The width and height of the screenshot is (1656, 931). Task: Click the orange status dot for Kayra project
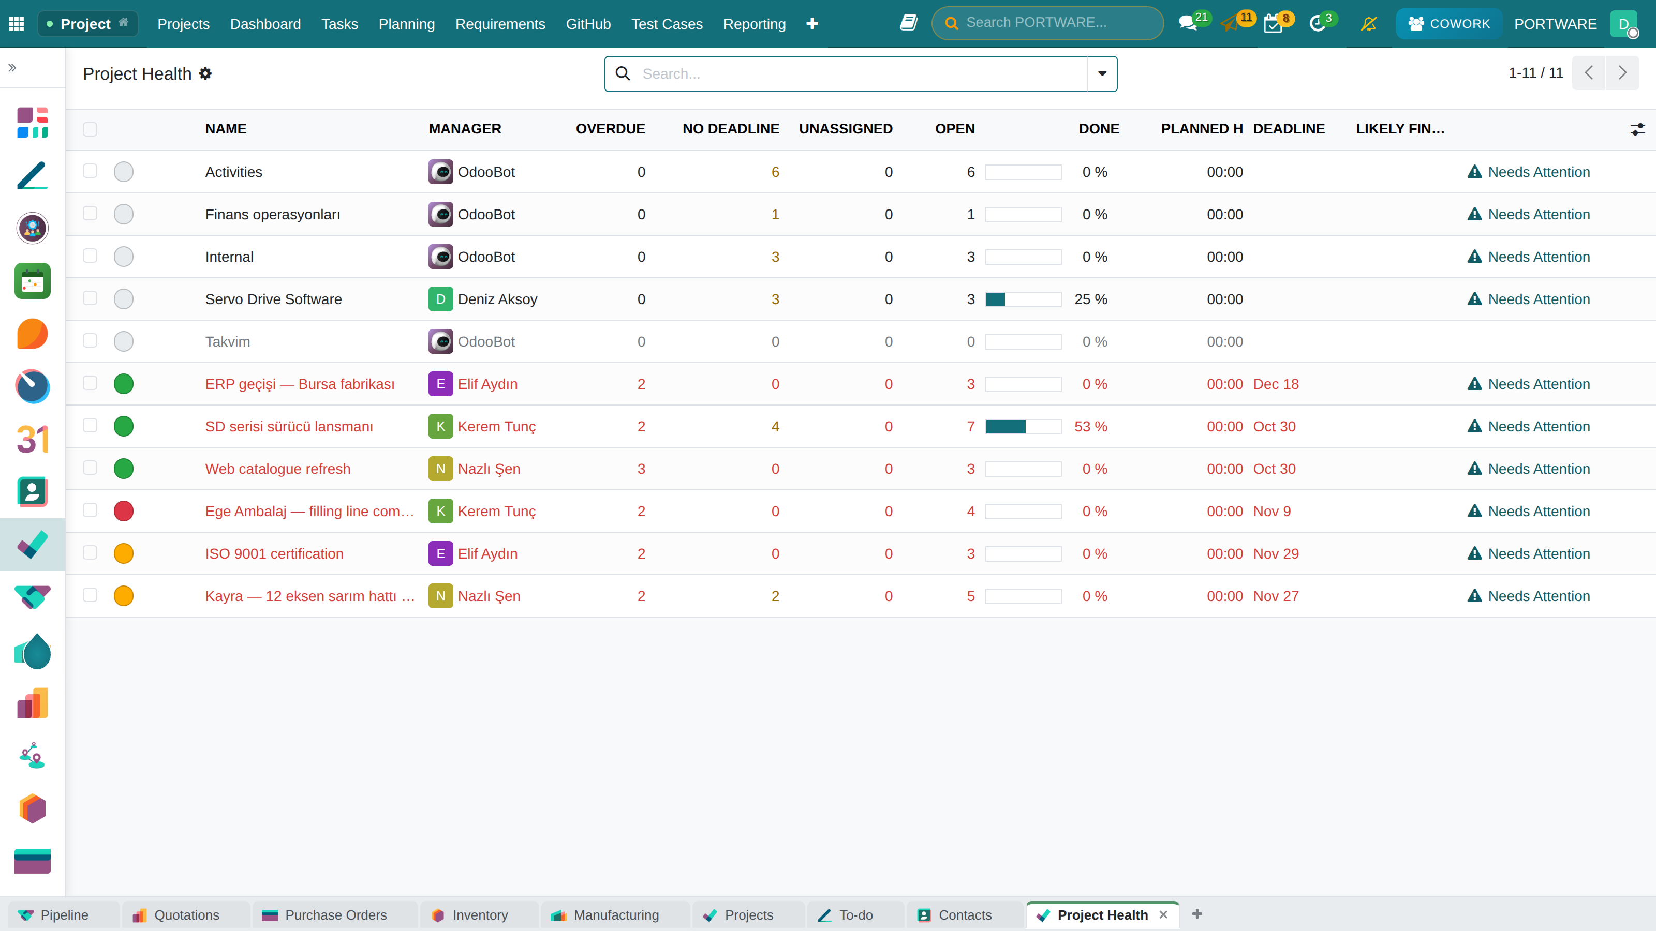click(x=124, y=596)
